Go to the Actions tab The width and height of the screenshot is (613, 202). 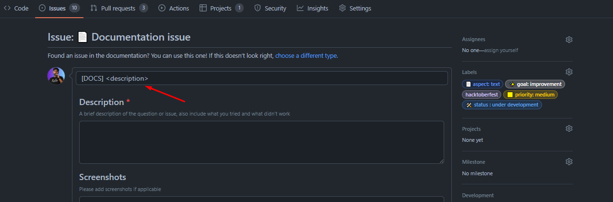click(x=174, y=8)
